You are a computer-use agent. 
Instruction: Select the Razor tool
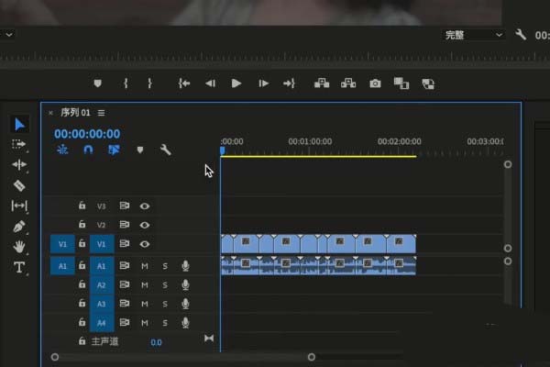[19, 185]
